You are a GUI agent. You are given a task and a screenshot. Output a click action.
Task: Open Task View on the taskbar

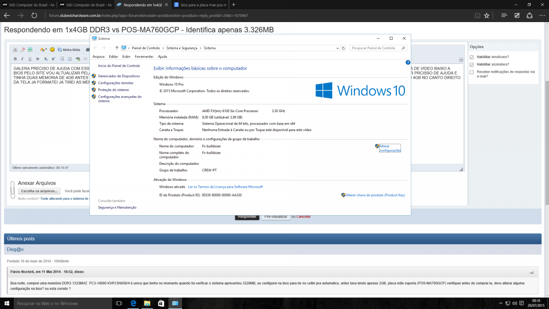click(119, 304)
